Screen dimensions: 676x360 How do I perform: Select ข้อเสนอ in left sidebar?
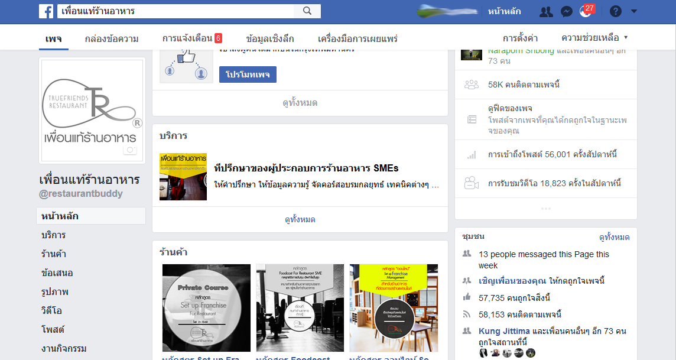tap(57, 273)
